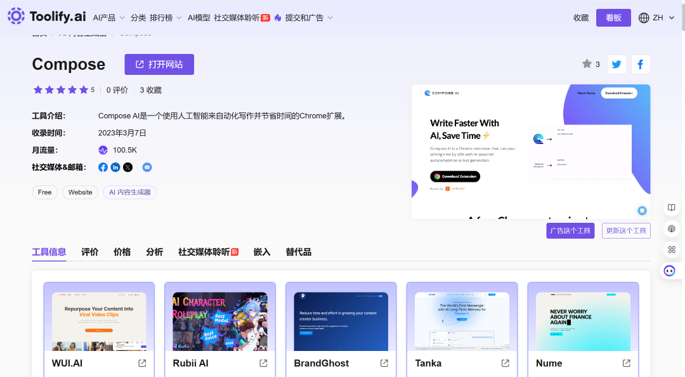Open Compose's X social link
685x377 pixels.
[127, 167]
